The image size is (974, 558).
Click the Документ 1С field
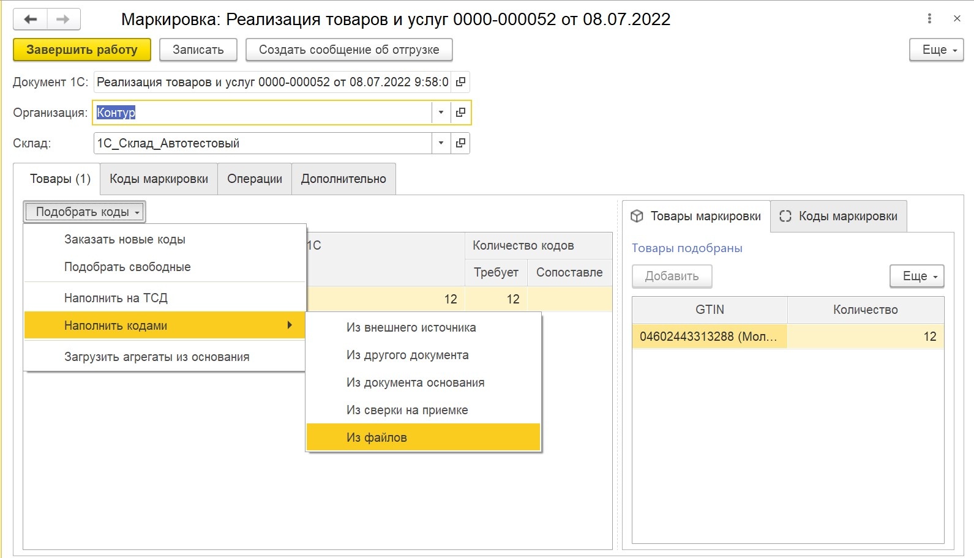click(272, 82)
